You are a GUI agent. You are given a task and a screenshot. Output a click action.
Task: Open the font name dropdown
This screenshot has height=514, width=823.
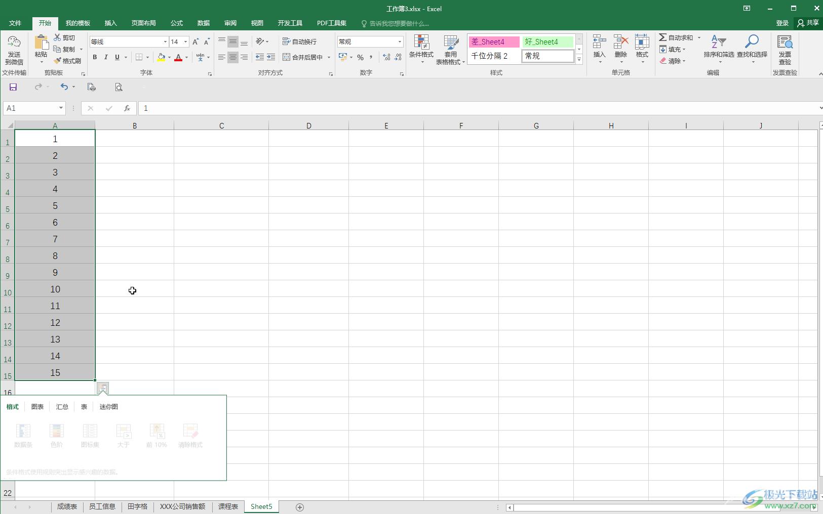click(x=165, y=41)
